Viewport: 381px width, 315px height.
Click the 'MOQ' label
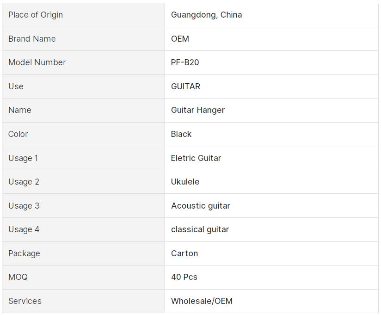pyautogui.click(x=18, y=277)
